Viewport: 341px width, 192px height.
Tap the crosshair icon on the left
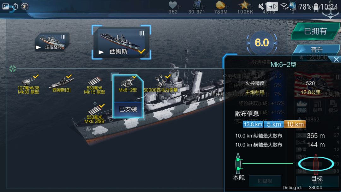coord(13,69)
